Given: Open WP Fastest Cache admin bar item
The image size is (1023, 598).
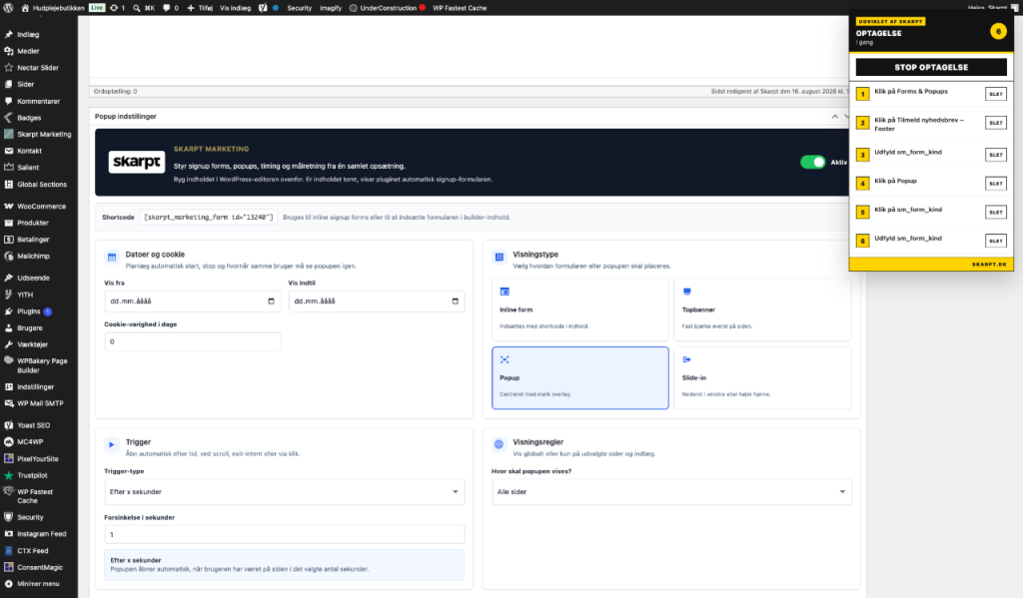Looking at the screenshot, I should (460, 8).
